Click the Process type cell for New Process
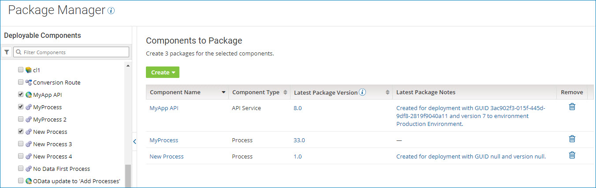The height and width of the screenshot is (188, 596). point(242,156)
